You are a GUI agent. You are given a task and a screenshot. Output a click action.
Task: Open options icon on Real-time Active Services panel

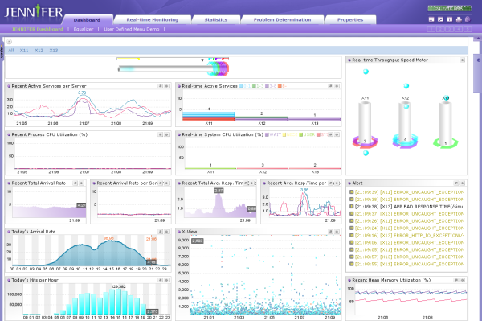337,86
